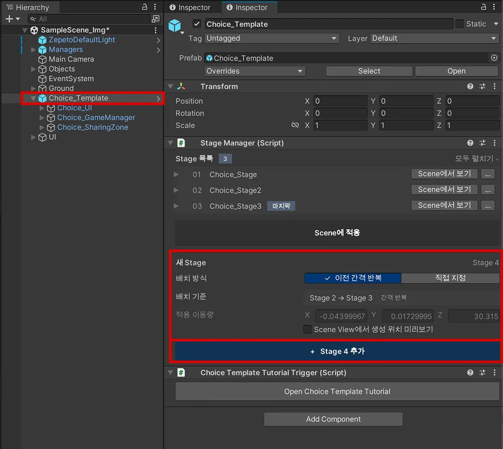
Task: Click the Stage 4 추가 button
Action: click(337, 351)
